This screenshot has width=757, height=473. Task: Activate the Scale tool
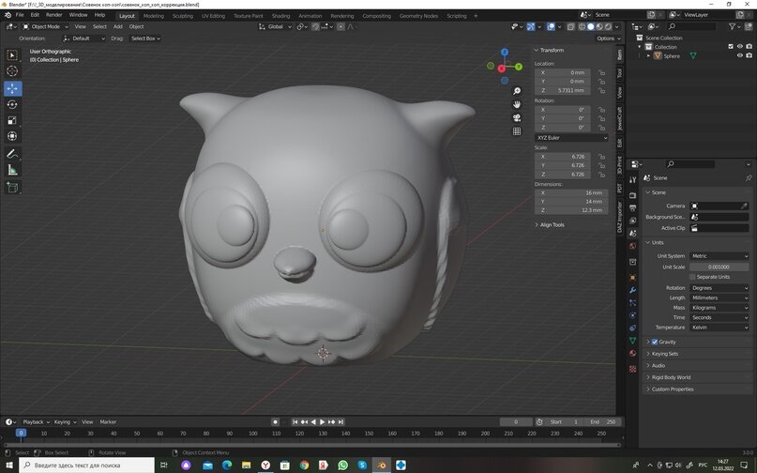click(12, 120)
